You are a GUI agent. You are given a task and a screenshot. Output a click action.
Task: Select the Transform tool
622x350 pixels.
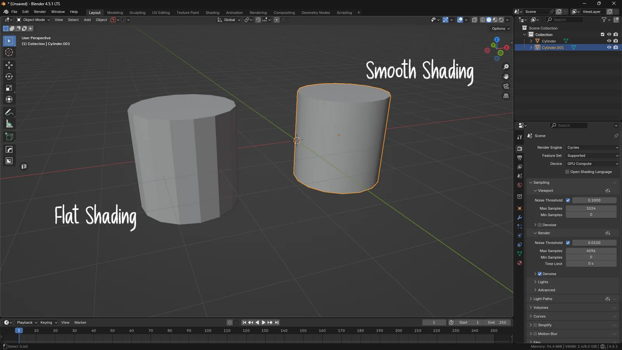(x=9, y=100)
